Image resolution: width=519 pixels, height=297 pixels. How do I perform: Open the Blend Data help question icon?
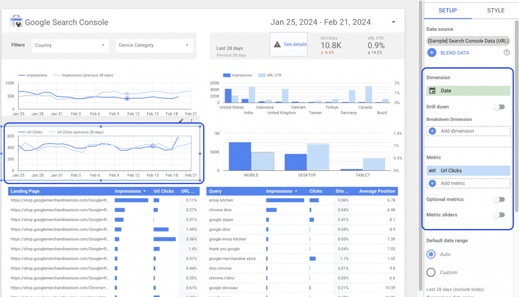point(506,53)
